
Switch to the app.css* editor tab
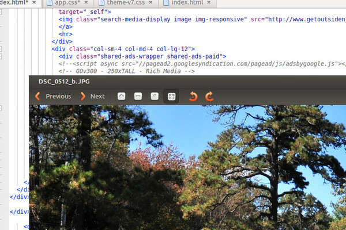pos(67,3)
